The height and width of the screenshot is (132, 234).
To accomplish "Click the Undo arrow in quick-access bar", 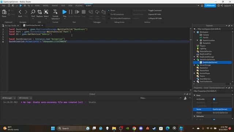I will (29, 5).
